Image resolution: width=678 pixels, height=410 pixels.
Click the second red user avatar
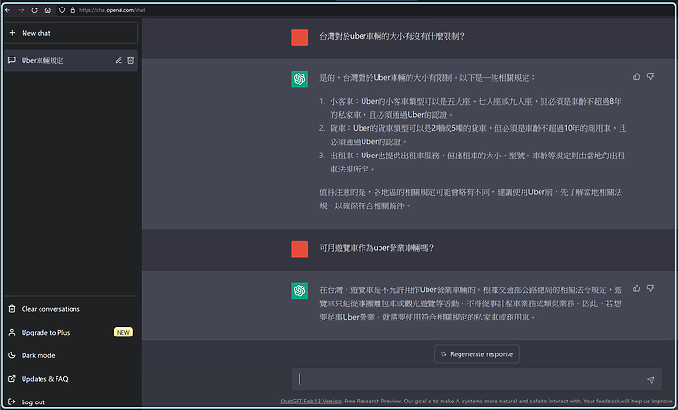click(x=299, y=250)
